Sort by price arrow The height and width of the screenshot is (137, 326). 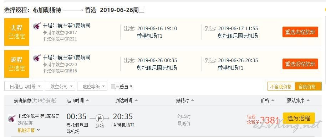[x=272, y=100]
